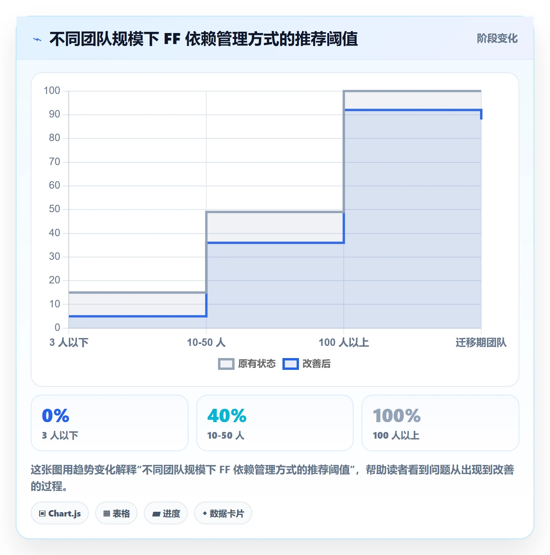Open the 40% 10-50 人 data card
Image resolution: width=550 pixels, height=555 pixels.
click(x=275, y=423)
